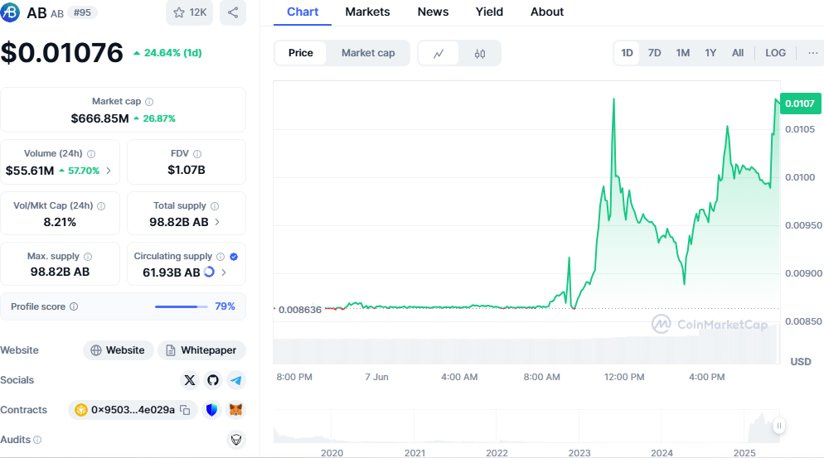Open the share icon button
Image resolution: width=824 pixels, height=458 pixels.
(233, 12)
